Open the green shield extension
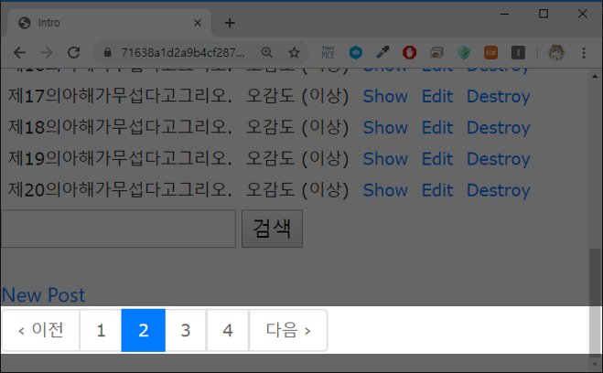 click(x=464, y=53)
